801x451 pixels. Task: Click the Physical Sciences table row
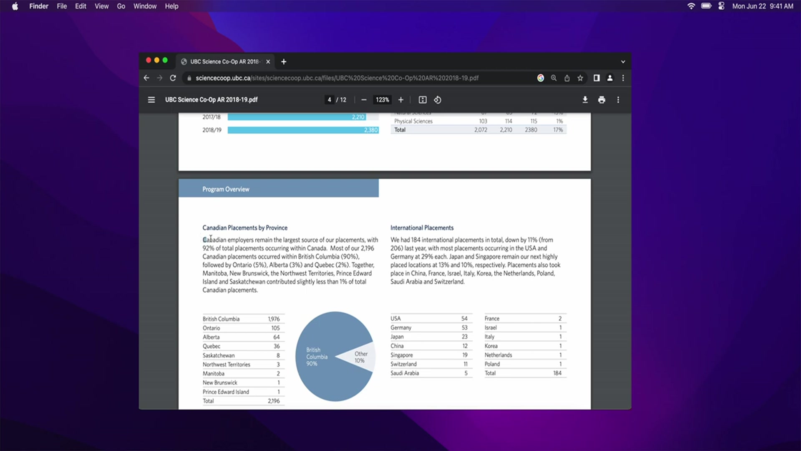click(479, 121)
